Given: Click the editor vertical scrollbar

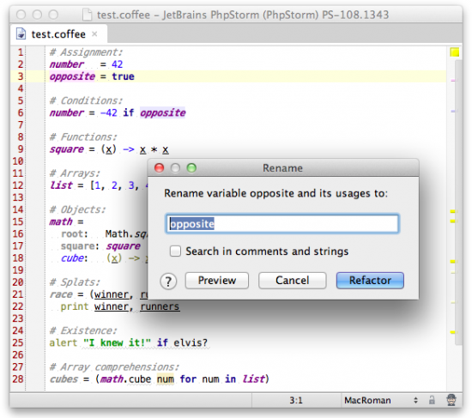Looking at the screenshot, I should tap(458, 202).
